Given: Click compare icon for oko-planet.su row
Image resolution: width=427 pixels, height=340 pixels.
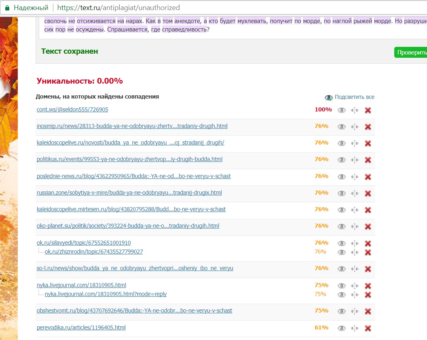Looking at the screenshot, I should [355, 227].
